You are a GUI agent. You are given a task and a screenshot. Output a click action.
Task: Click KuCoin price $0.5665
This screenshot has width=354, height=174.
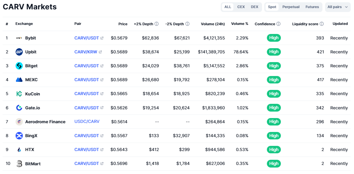coord(119,94)
